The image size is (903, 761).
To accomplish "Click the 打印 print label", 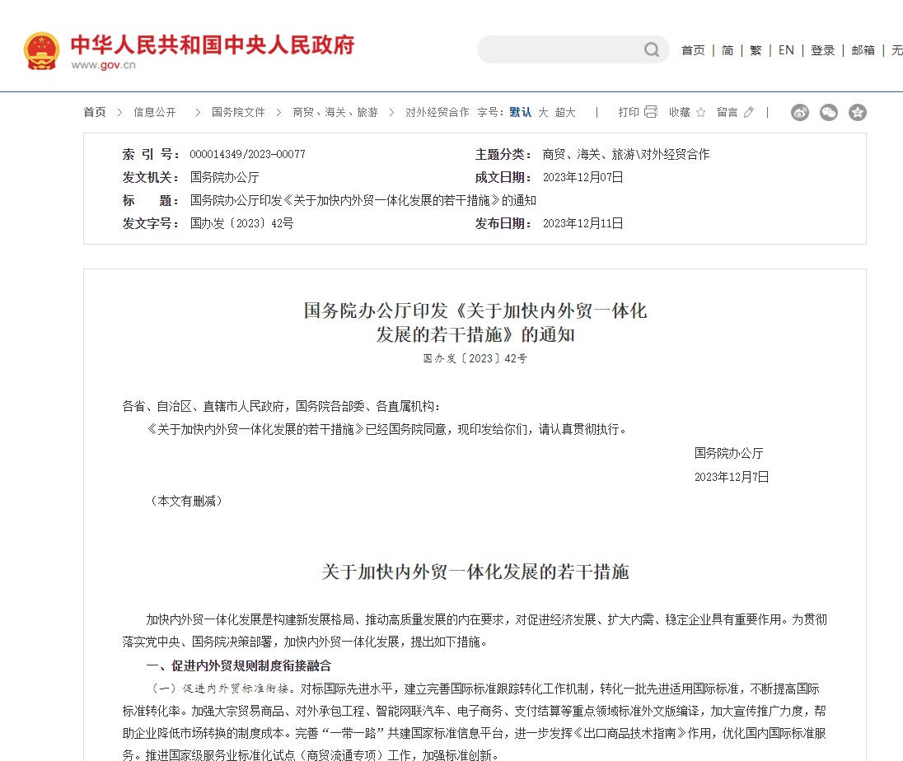I will point(629,112).
